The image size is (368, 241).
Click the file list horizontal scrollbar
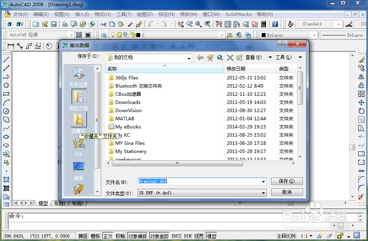tap(177, 163)
